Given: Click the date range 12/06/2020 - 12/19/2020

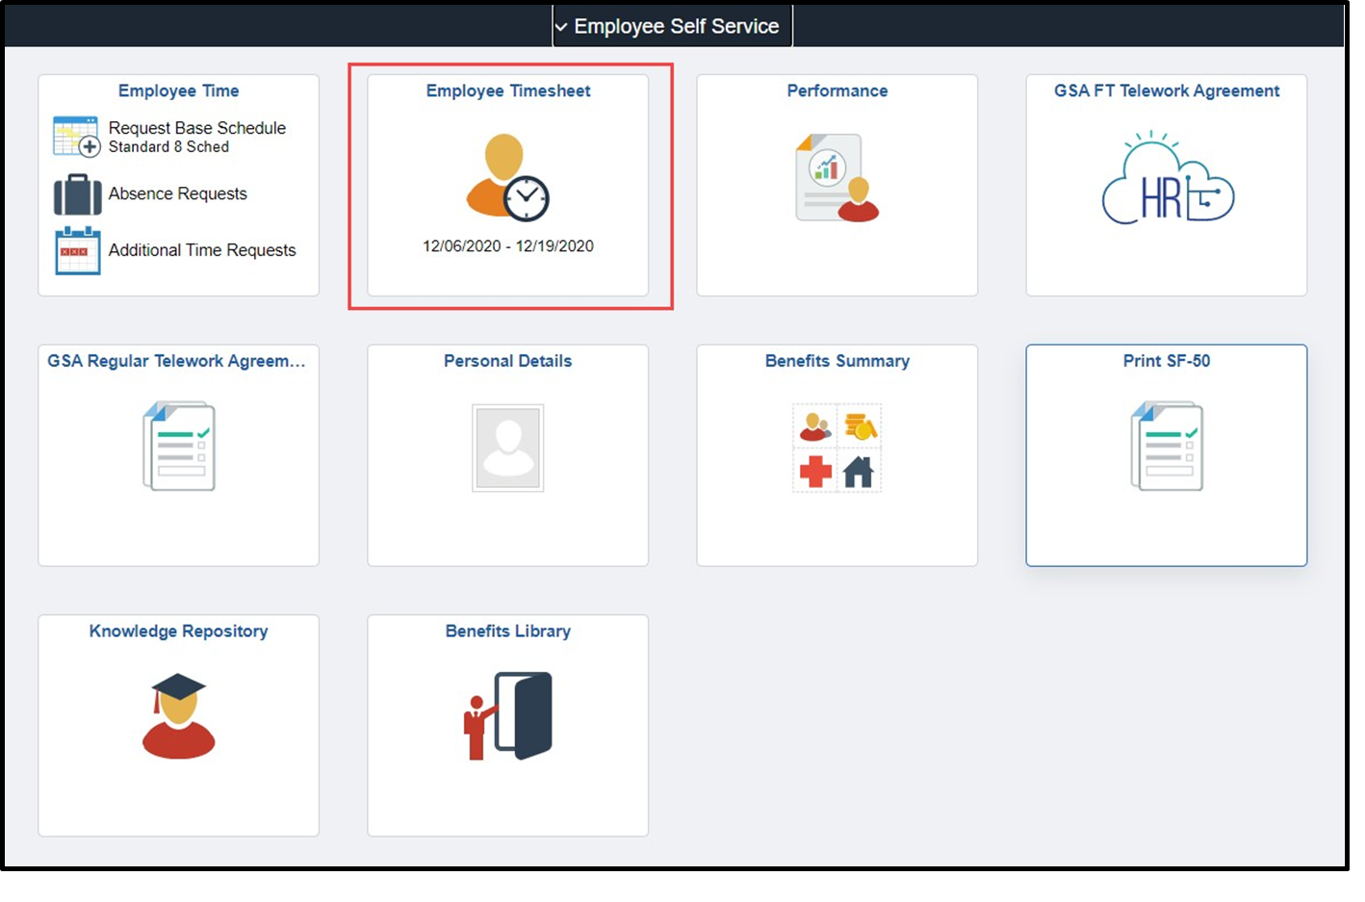Looking at the screenshot, I should 507,245.
